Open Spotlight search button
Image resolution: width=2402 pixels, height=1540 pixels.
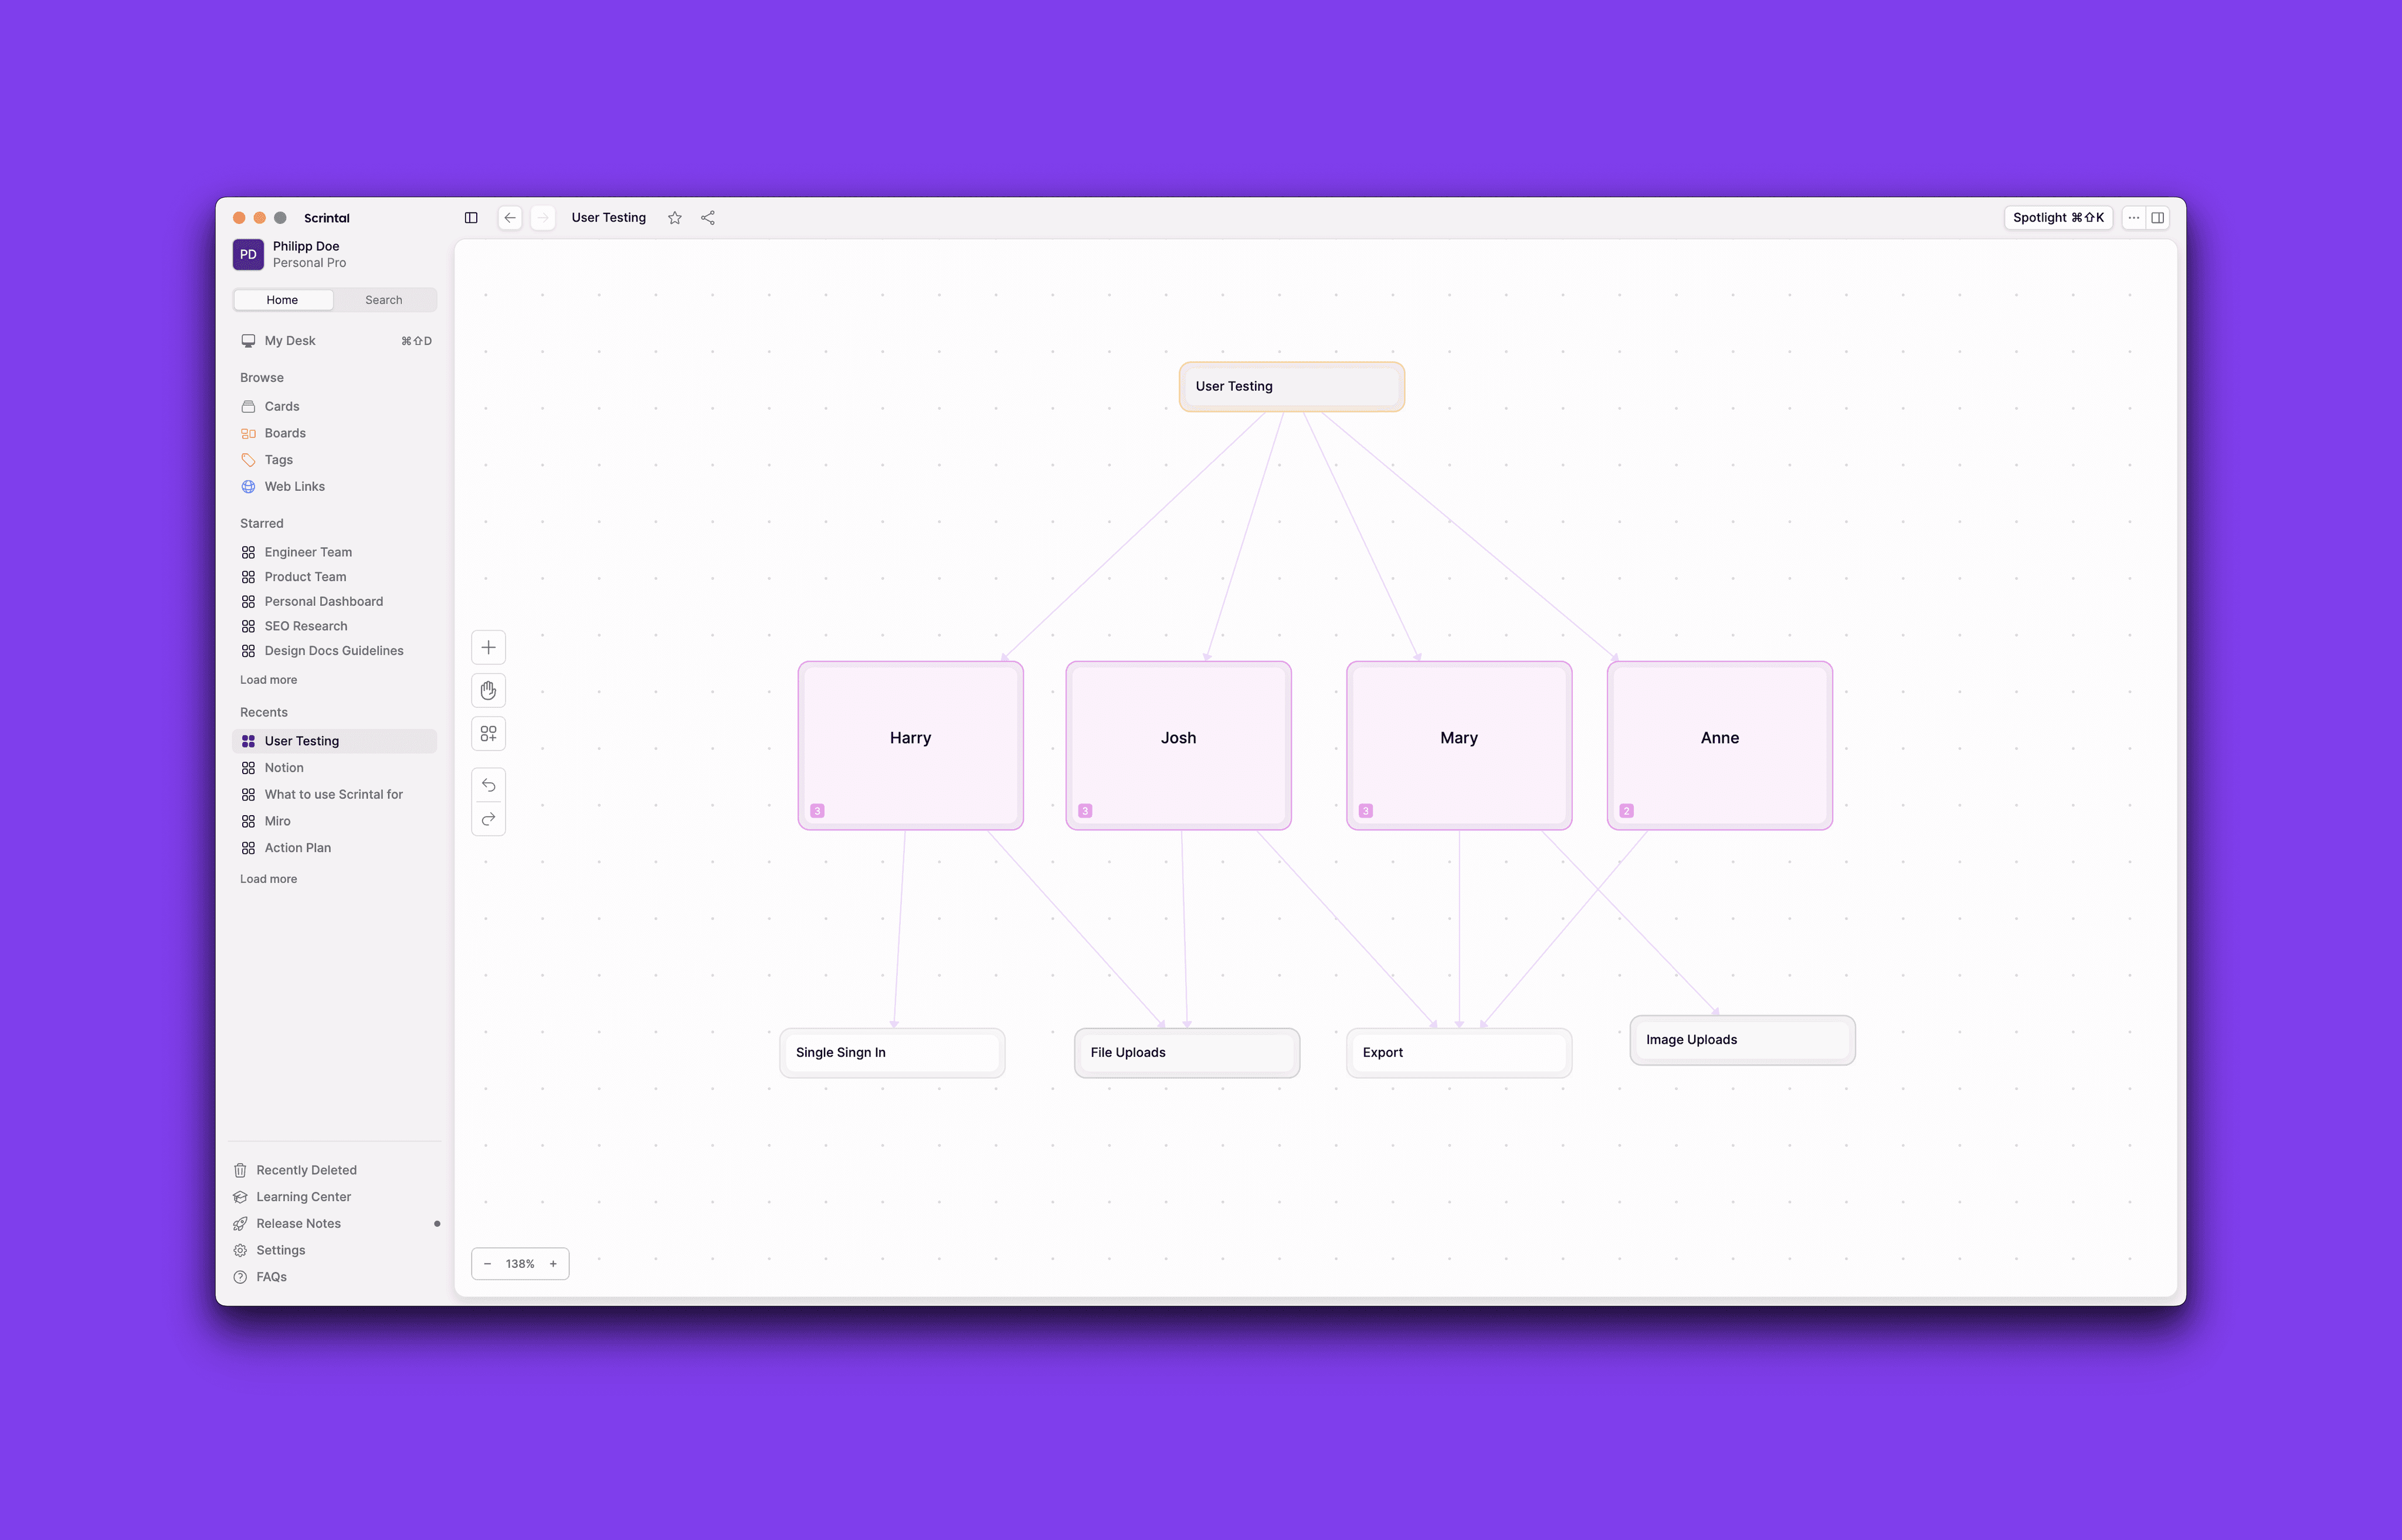(x=2058, y=218)
